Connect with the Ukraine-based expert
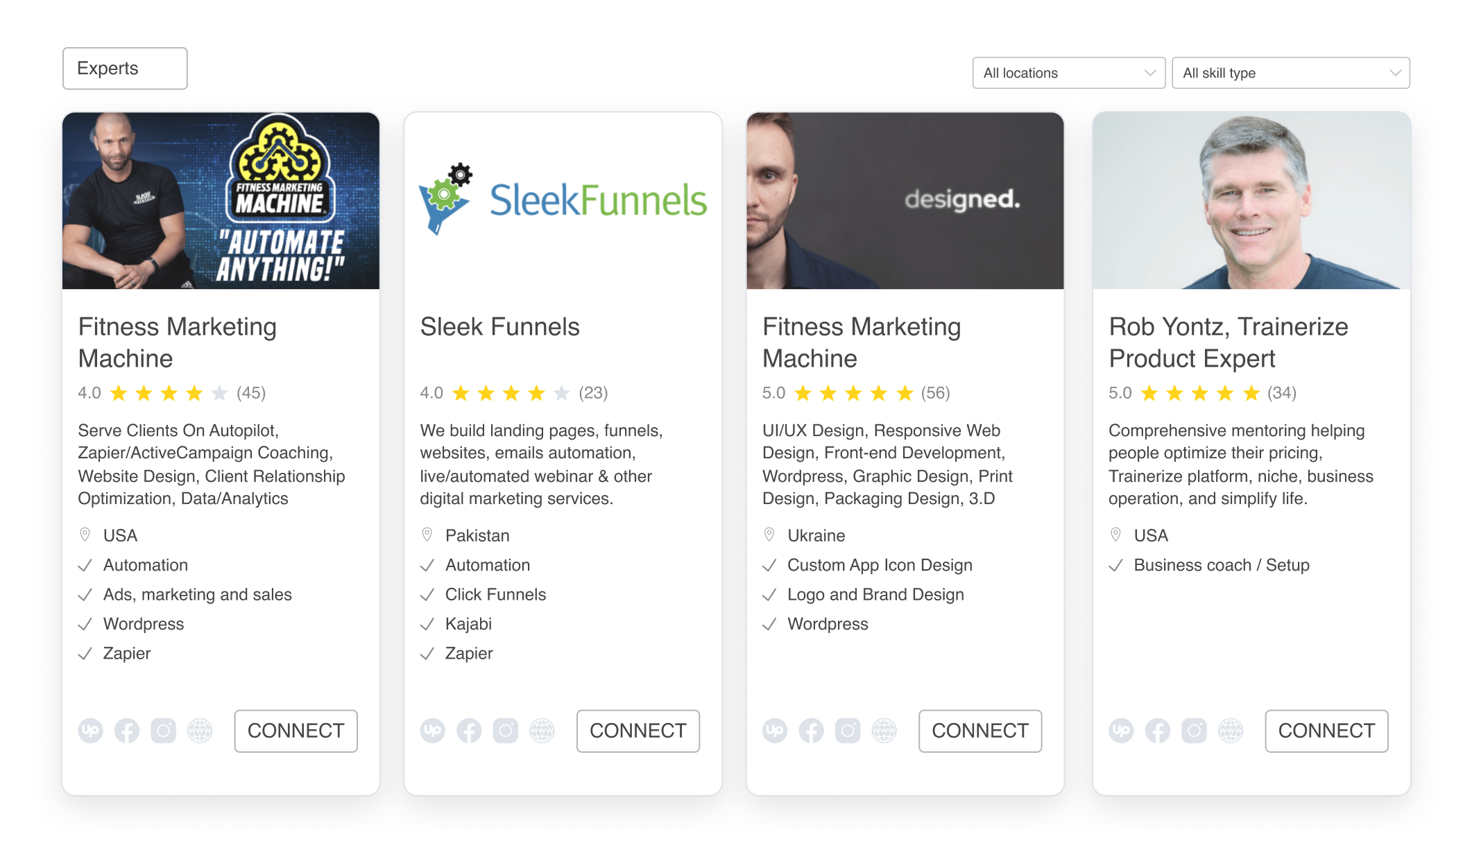The width and height of the screenshot is (1472, 843). (x=979, y=731)
